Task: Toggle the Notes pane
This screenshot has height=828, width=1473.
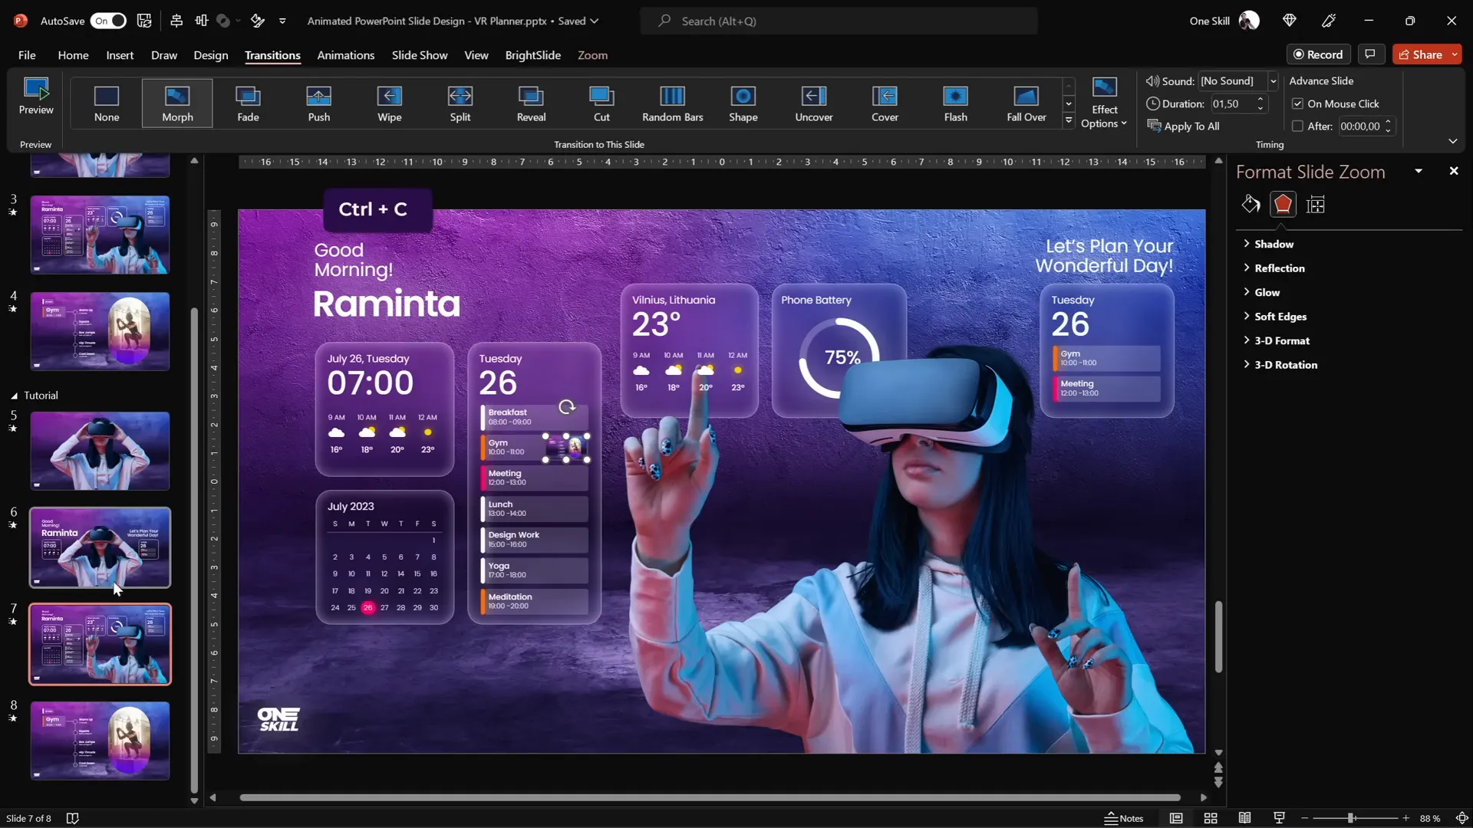Action: [1124, 818]
